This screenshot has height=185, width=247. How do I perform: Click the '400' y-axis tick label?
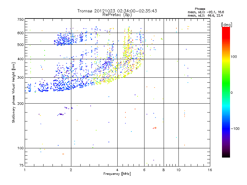(x=21, y=59)
